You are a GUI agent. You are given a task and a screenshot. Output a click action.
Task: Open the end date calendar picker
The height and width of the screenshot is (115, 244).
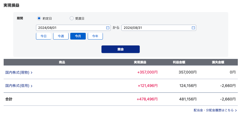tap(193, 28)
